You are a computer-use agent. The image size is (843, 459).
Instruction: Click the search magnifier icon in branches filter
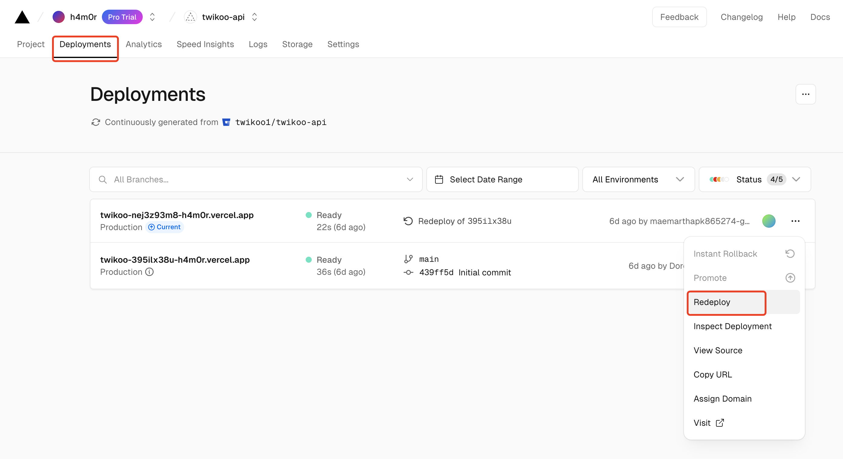tap(103, 179)
